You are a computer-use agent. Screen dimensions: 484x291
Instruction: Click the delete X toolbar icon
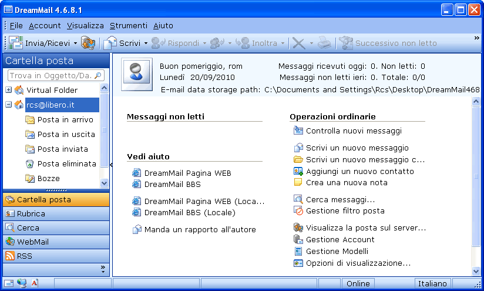[x=298, y=44]
